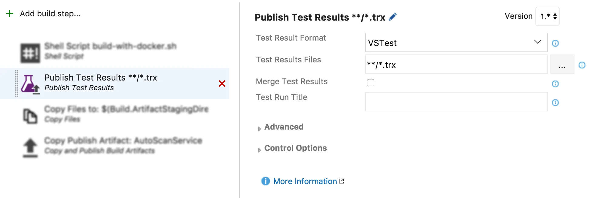Click the ellipsis browse button for results files

tap(562, 64)
